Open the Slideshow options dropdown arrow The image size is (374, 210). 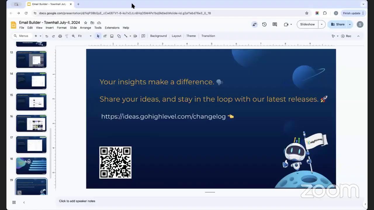point(322,24)
